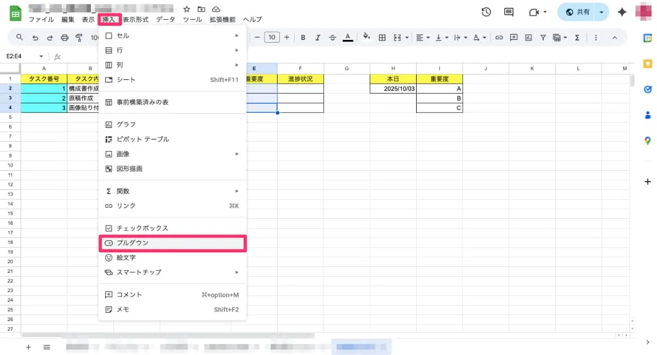Toggle strikethrough formatting

[x=332, y=38]
